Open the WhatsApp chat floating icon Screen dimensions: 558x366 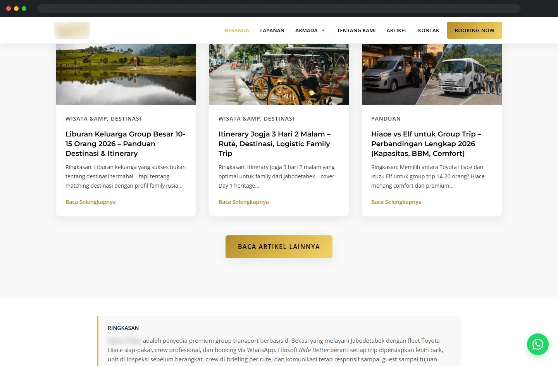click(x=537, y=344)
